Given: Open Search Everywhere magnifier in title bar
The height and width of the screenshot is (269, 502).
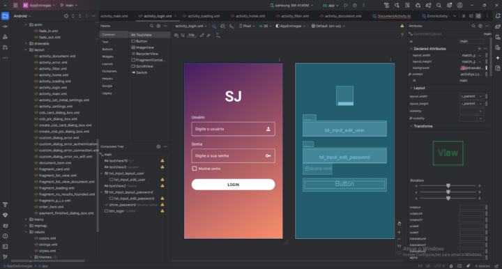Looking at the screenshot, I should 439,6.
